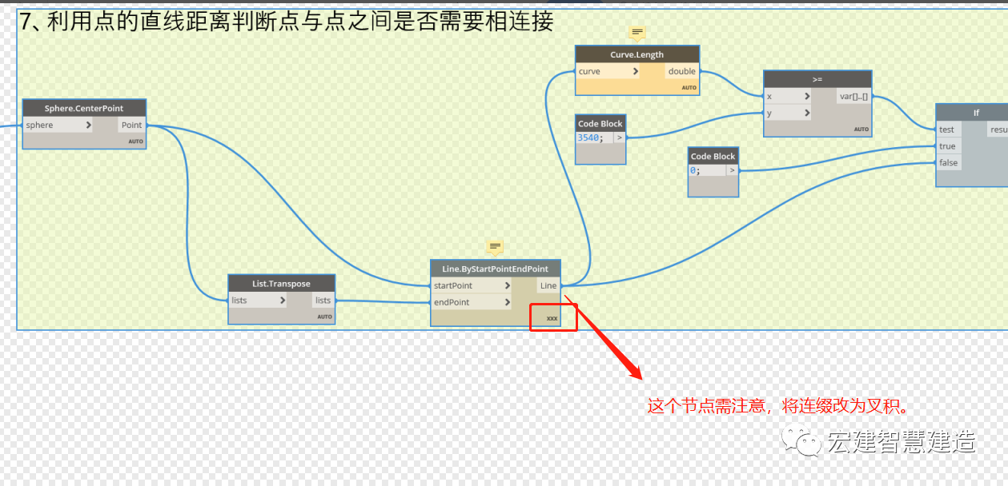Click the endPoint input port label
The image size is (1008, 486).
(452, 302)
